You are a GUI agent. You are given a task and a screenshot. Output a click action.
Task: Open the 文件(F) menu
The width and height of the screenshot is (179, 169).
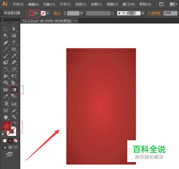pyautogui.click(x=18, y=4)
